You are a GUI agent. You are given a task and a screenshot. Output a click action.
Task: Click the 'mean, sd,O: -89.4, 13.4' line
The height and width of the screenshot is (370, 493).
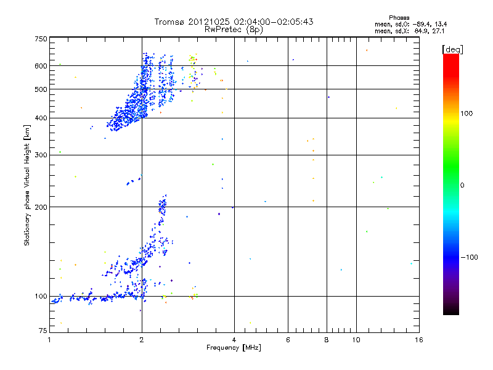click(x=410, y=24)
